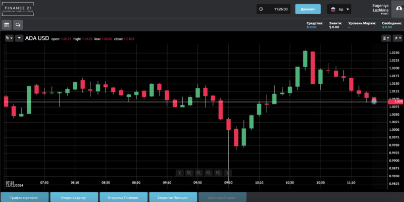Click the first magnifier in chart zoom bar
404x202 pixels.
point(189,173)
